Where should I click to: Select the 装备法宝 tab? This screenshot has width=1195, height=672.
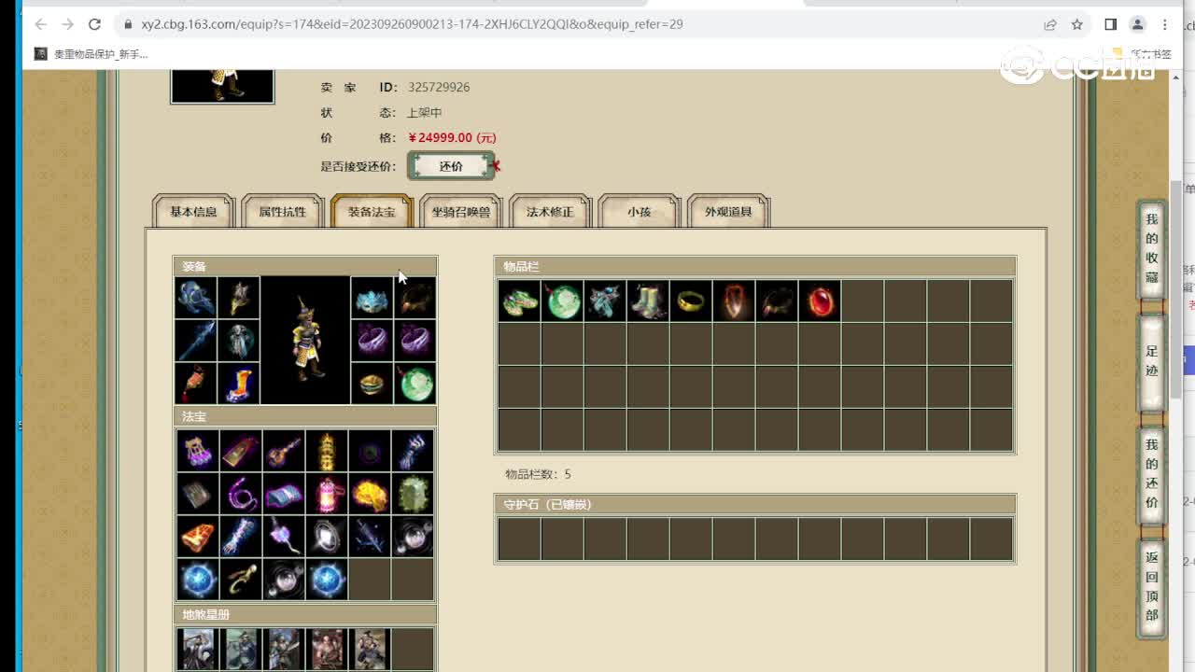click(372, 212)
